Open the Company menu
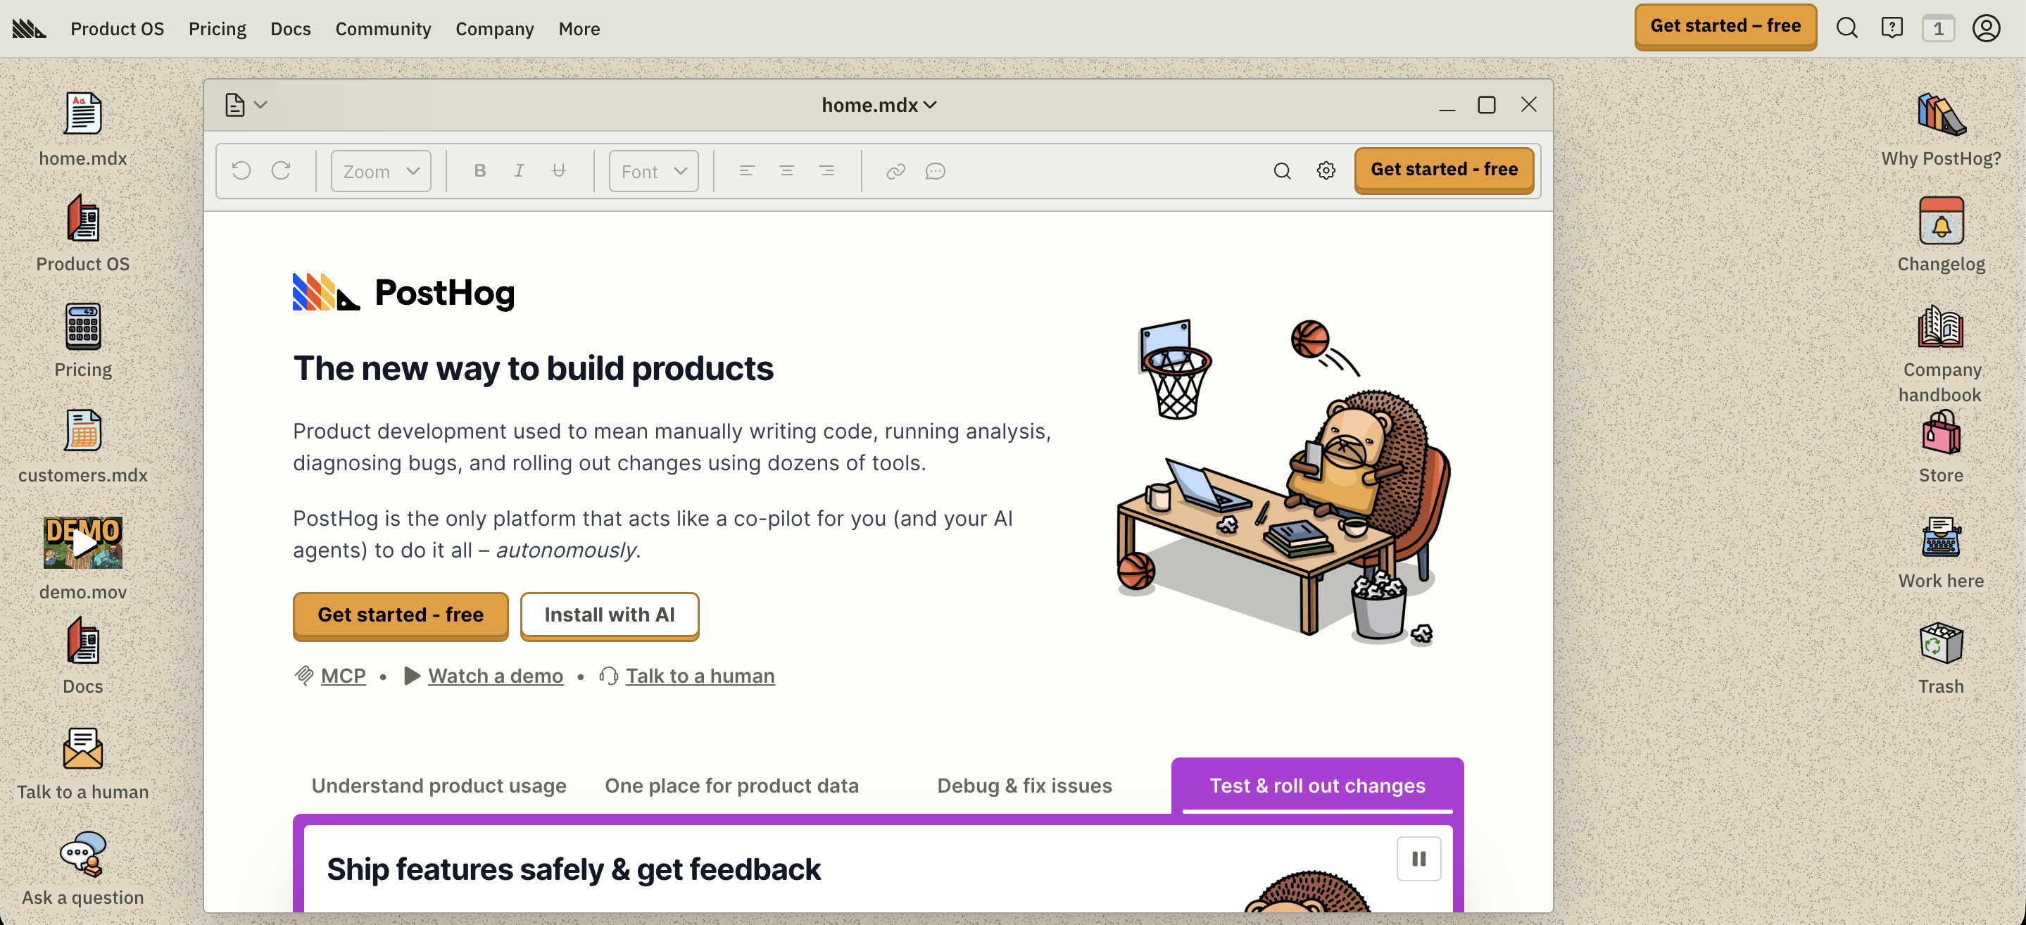 [495, 28]
